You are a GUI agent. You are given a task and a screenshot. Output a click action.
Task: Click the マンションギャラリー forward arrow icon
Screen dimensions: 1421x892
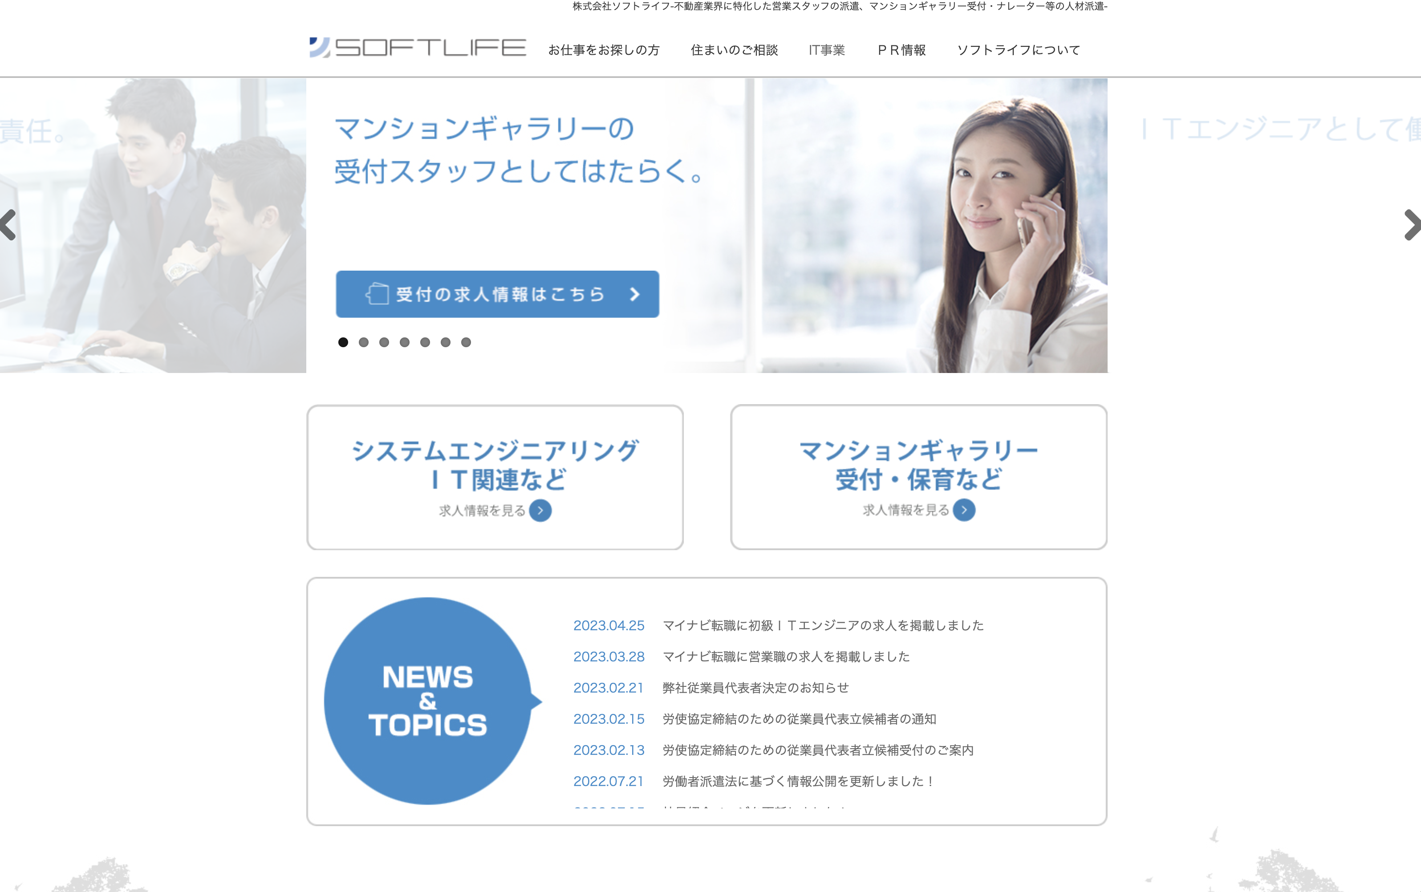pos(962,509)
